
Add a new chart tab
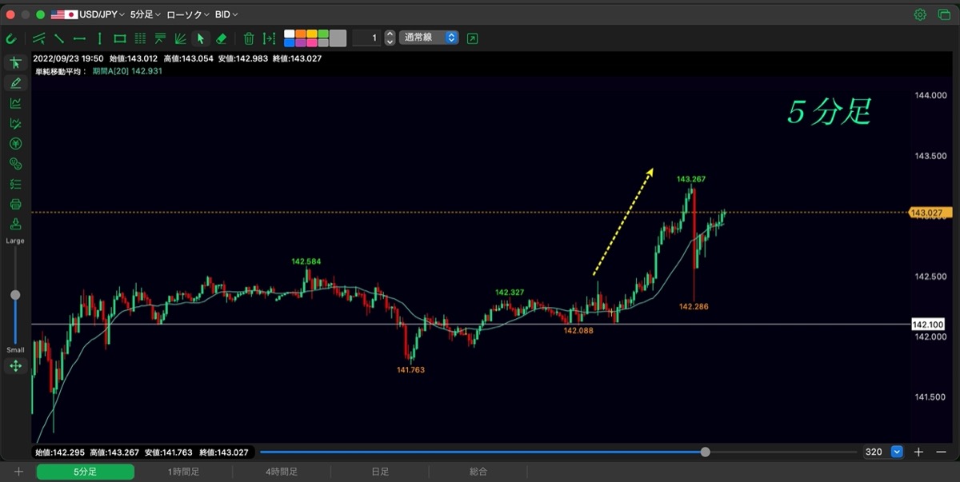18,472
